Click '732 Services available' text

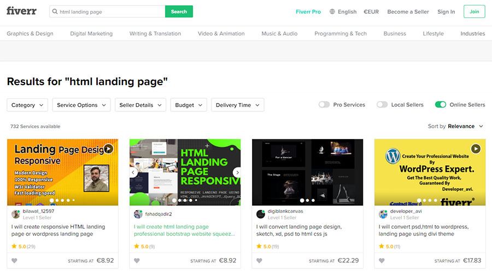click(x=35, y=126)
